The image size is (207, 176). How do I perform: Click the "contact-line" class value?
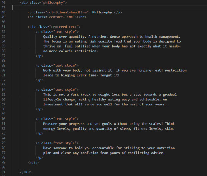[61, 17]
